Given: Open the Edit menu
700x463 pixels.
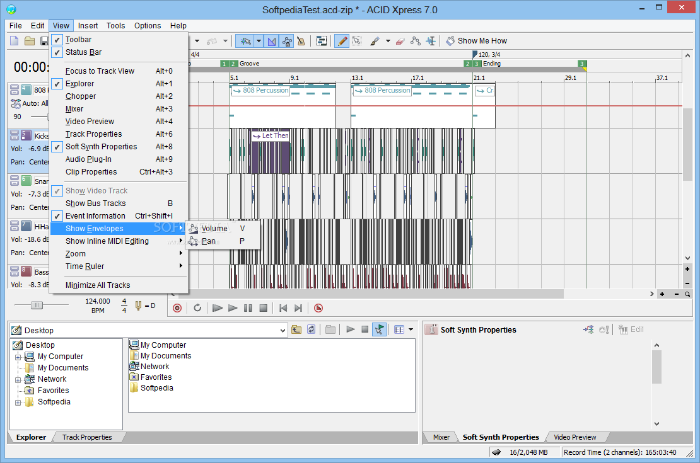Looking at the screenshot, I should [x=37, y=26].
